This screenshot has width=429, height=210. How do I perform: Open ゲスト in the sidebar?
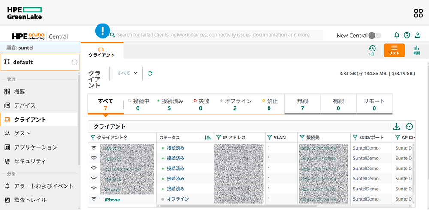click(x=39, y=133)
